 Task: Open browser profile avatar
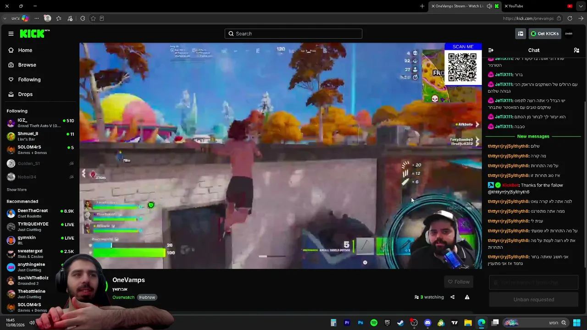click(x=47, y=18)
